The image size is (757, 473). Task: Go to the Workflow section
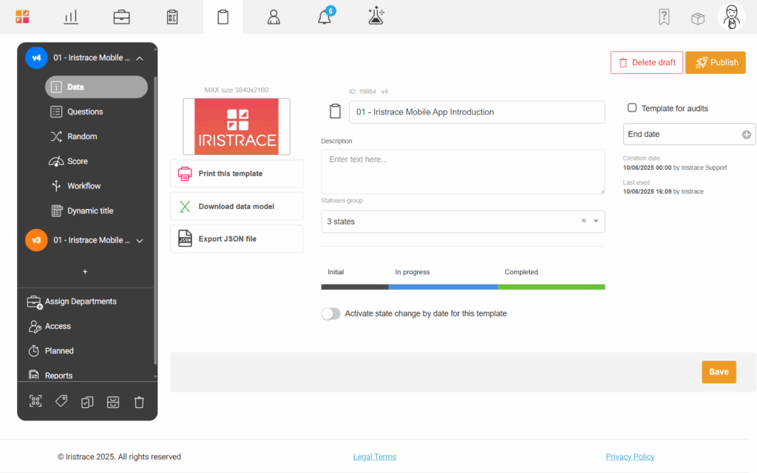(x=84, y=186)
